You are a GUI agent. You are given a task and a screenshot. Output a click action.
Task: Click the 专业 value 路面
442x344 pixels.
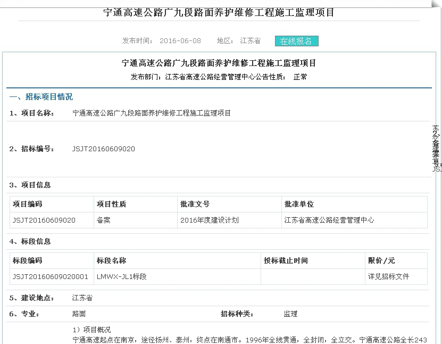click(79, 314)
